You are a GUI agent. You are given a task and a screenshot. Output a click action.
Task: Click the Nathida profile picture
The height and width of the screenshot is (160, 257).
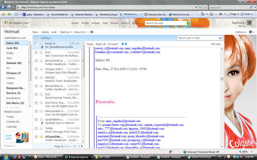(x=249, y=23)
